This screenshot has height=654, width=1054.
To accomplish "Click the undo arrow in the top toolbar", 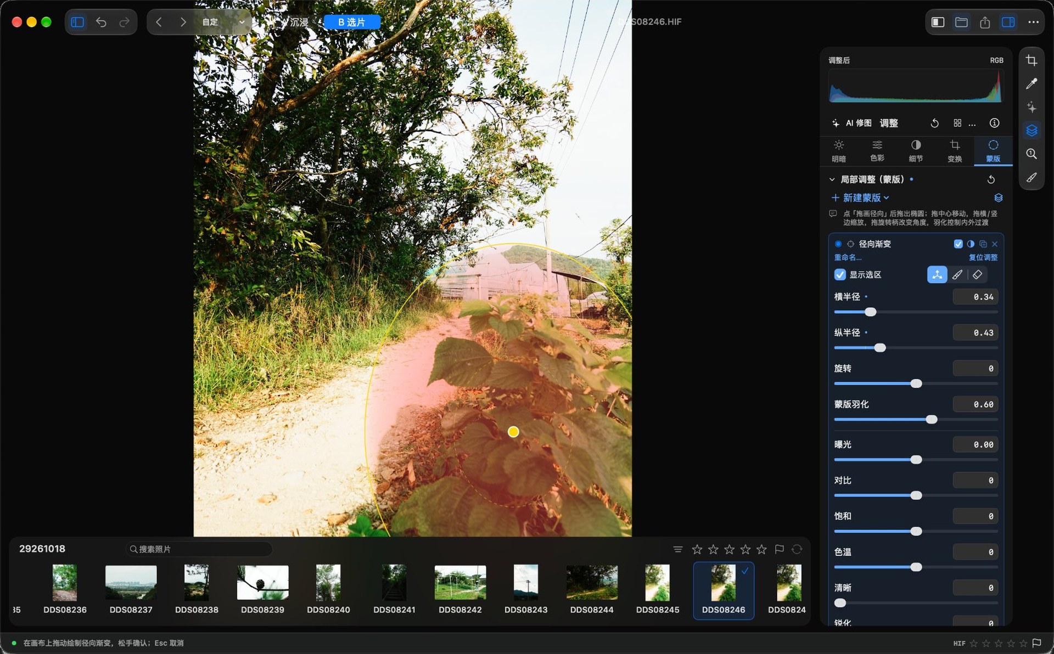I will click(x=101, y=22).
